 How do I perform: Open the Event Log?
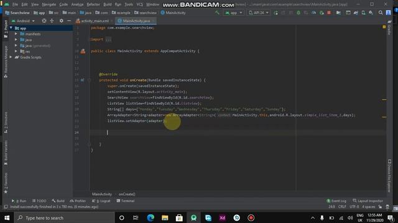[336, 201]
